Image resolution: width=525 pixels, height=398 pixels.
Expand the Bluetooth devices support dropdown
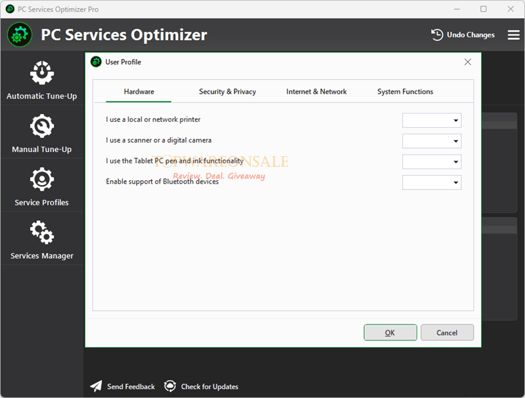432,183
